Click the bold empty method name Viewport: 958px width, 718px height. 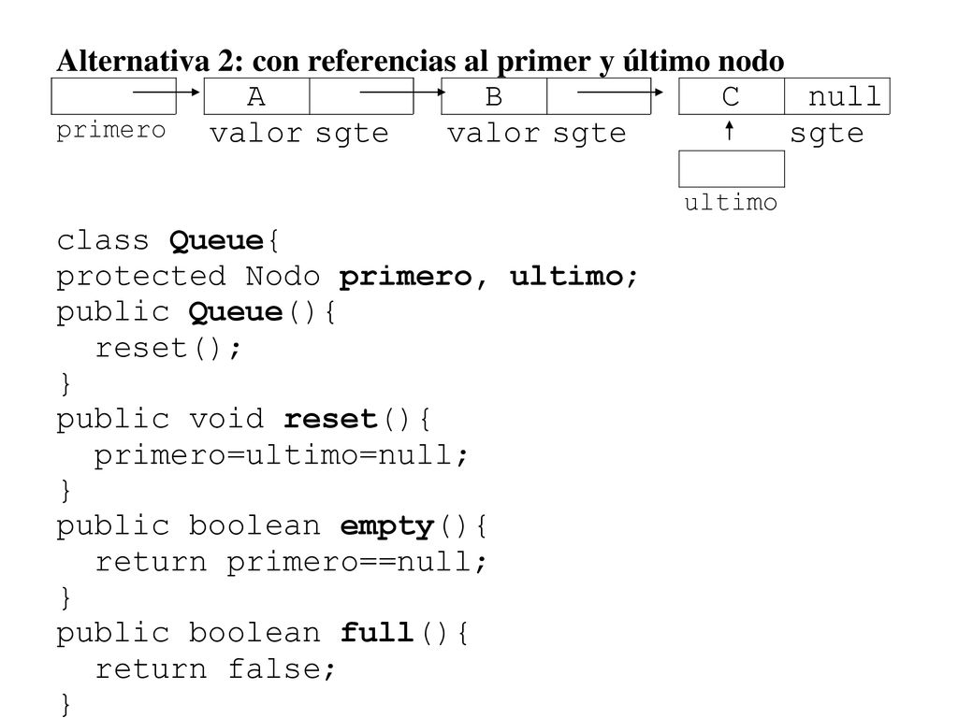pyautogui.click(x=386, y=527)
